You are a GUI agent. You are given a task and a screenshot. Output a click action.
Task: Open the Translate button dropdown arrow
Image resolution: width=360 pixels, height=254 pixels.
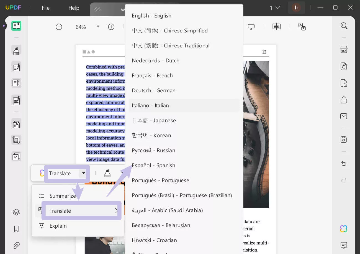[x=83, y=173]
